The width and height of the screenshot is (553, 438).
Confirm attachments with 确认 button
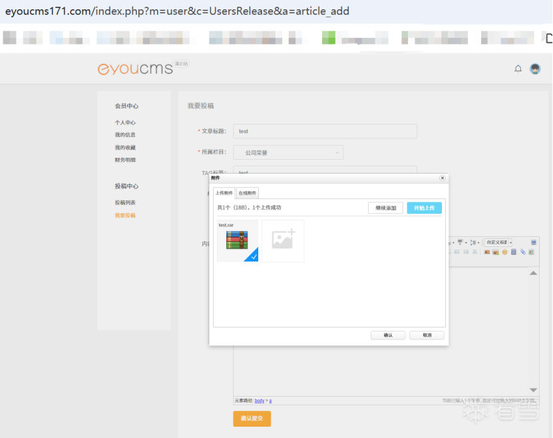click(x=388, y=335)
